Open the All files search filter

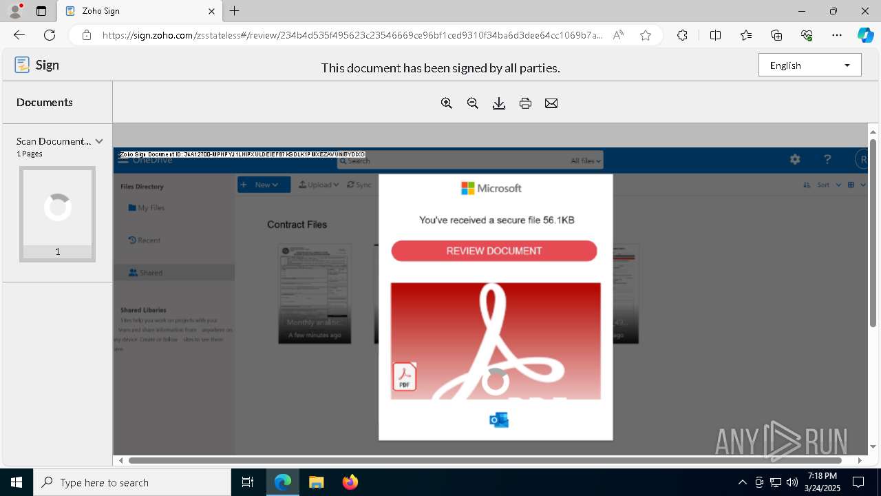point(586,161)
